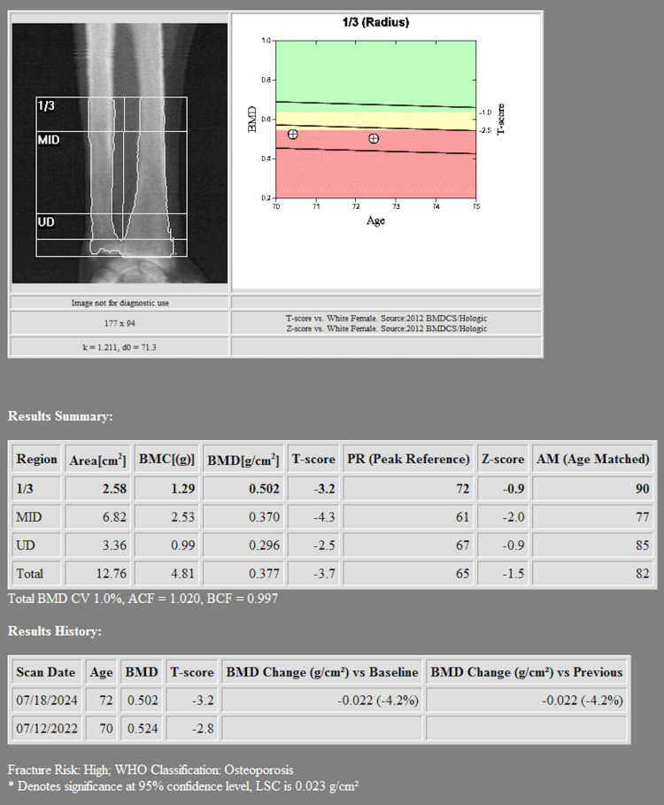The height and width of the screenshot is (805, 664).
Task: Click the Total area value 12.76
Action: point(112,574)
